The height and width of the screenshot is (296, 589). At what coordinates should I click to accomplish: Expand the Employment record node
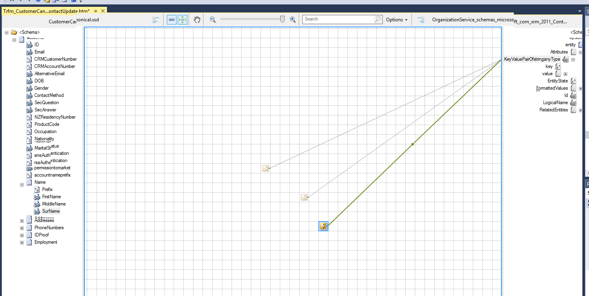tap(22, 242)
